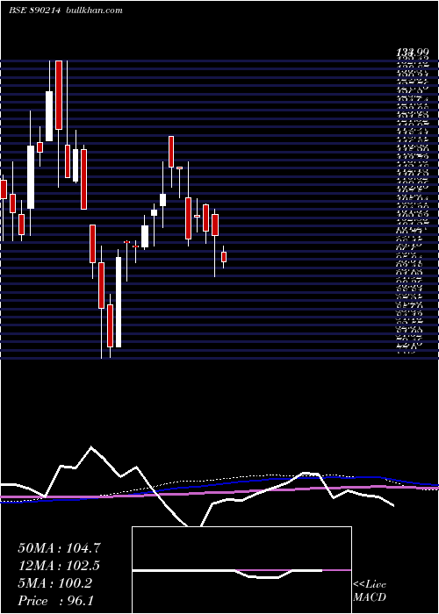The height and width of the screenshot is (614, 439).
Task: Click the 50MA : 104.7 value
Action: [x=59, y=548]
